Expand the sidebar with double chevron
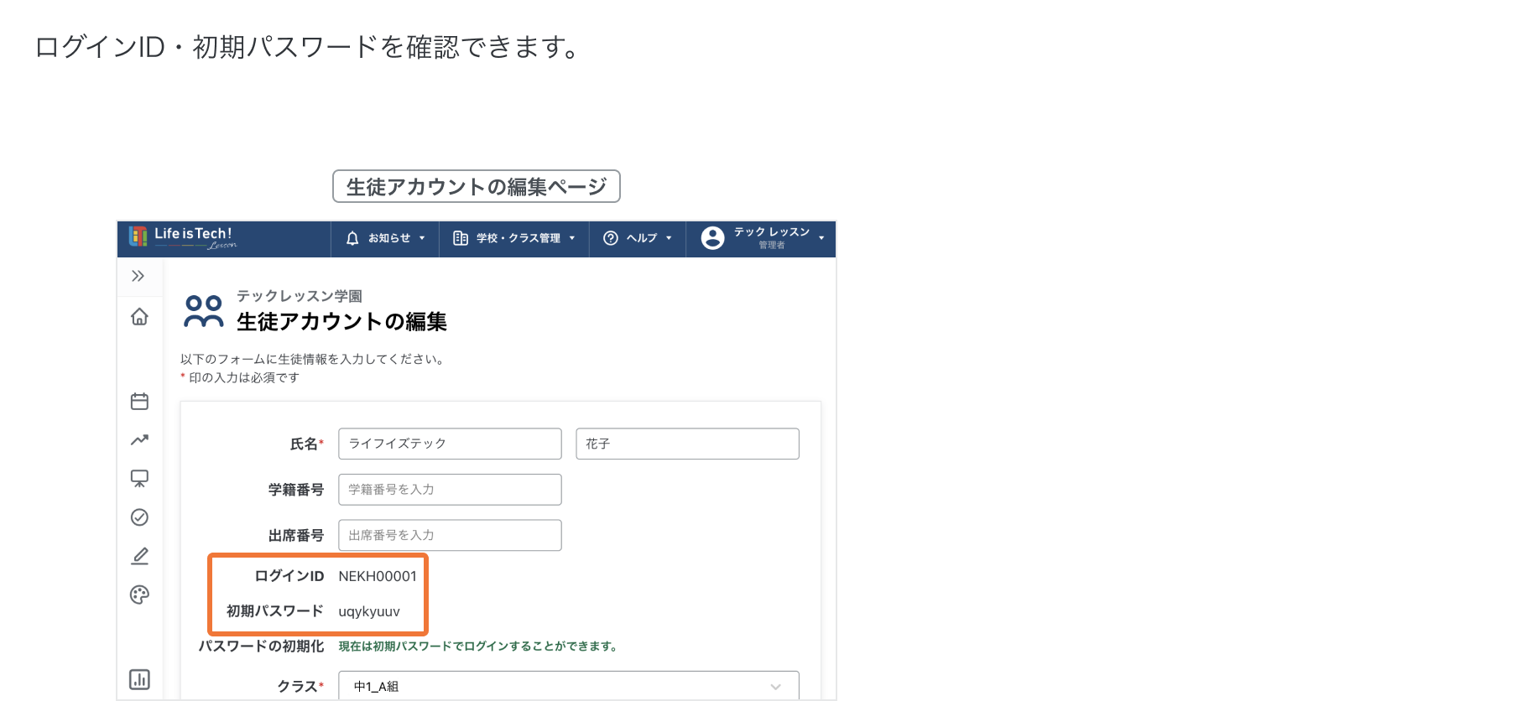This screenshot has width=1527, height=701. click(138, 276)
